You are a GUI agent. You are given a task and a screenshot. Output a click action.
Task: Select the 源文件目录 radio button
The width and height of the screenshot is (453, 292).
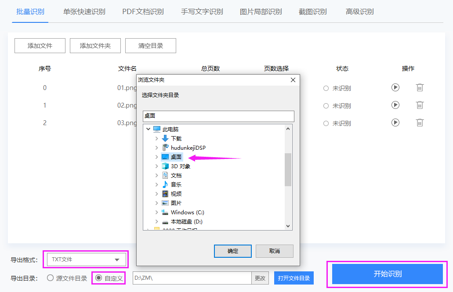(50, 278)
